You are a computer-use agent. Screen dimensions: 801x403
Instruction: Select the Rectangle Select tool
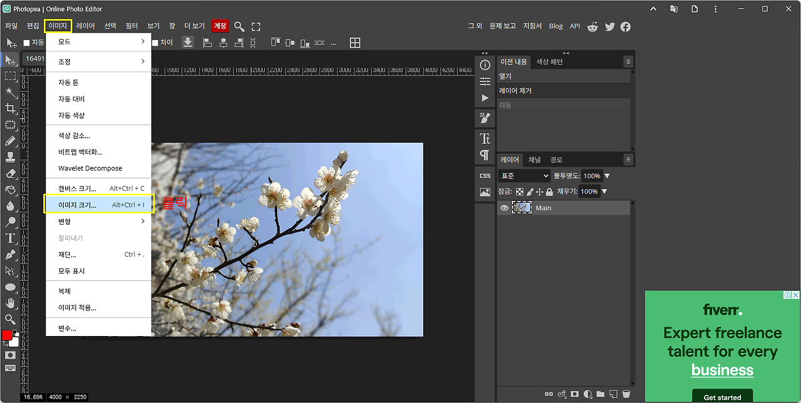pos(11,76)
